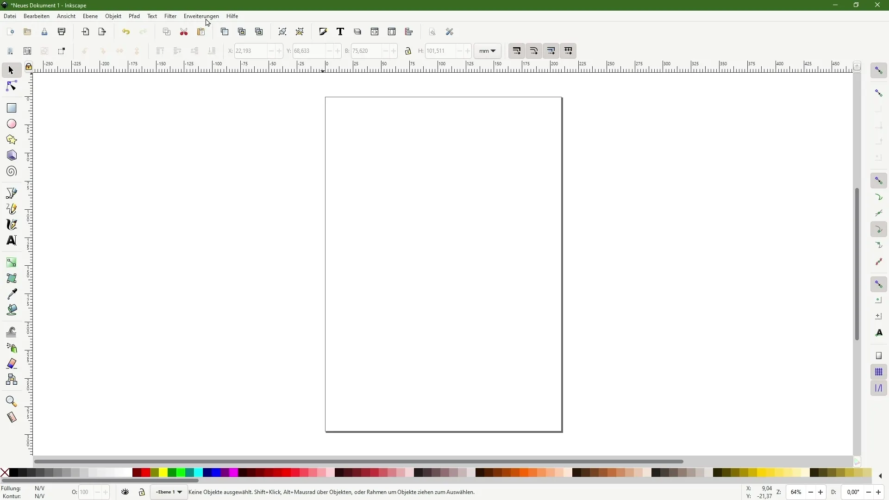Activate the tweak tool
The image size is (889, 500).
click(x=11, y=332)
